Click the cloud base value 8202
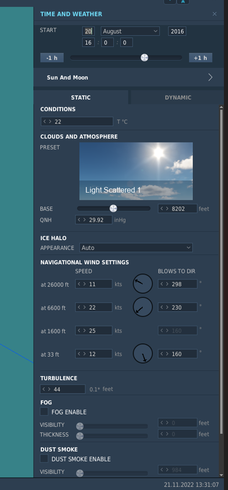Image resolution: width=228 pixels, height=490 pixels. 178,209
